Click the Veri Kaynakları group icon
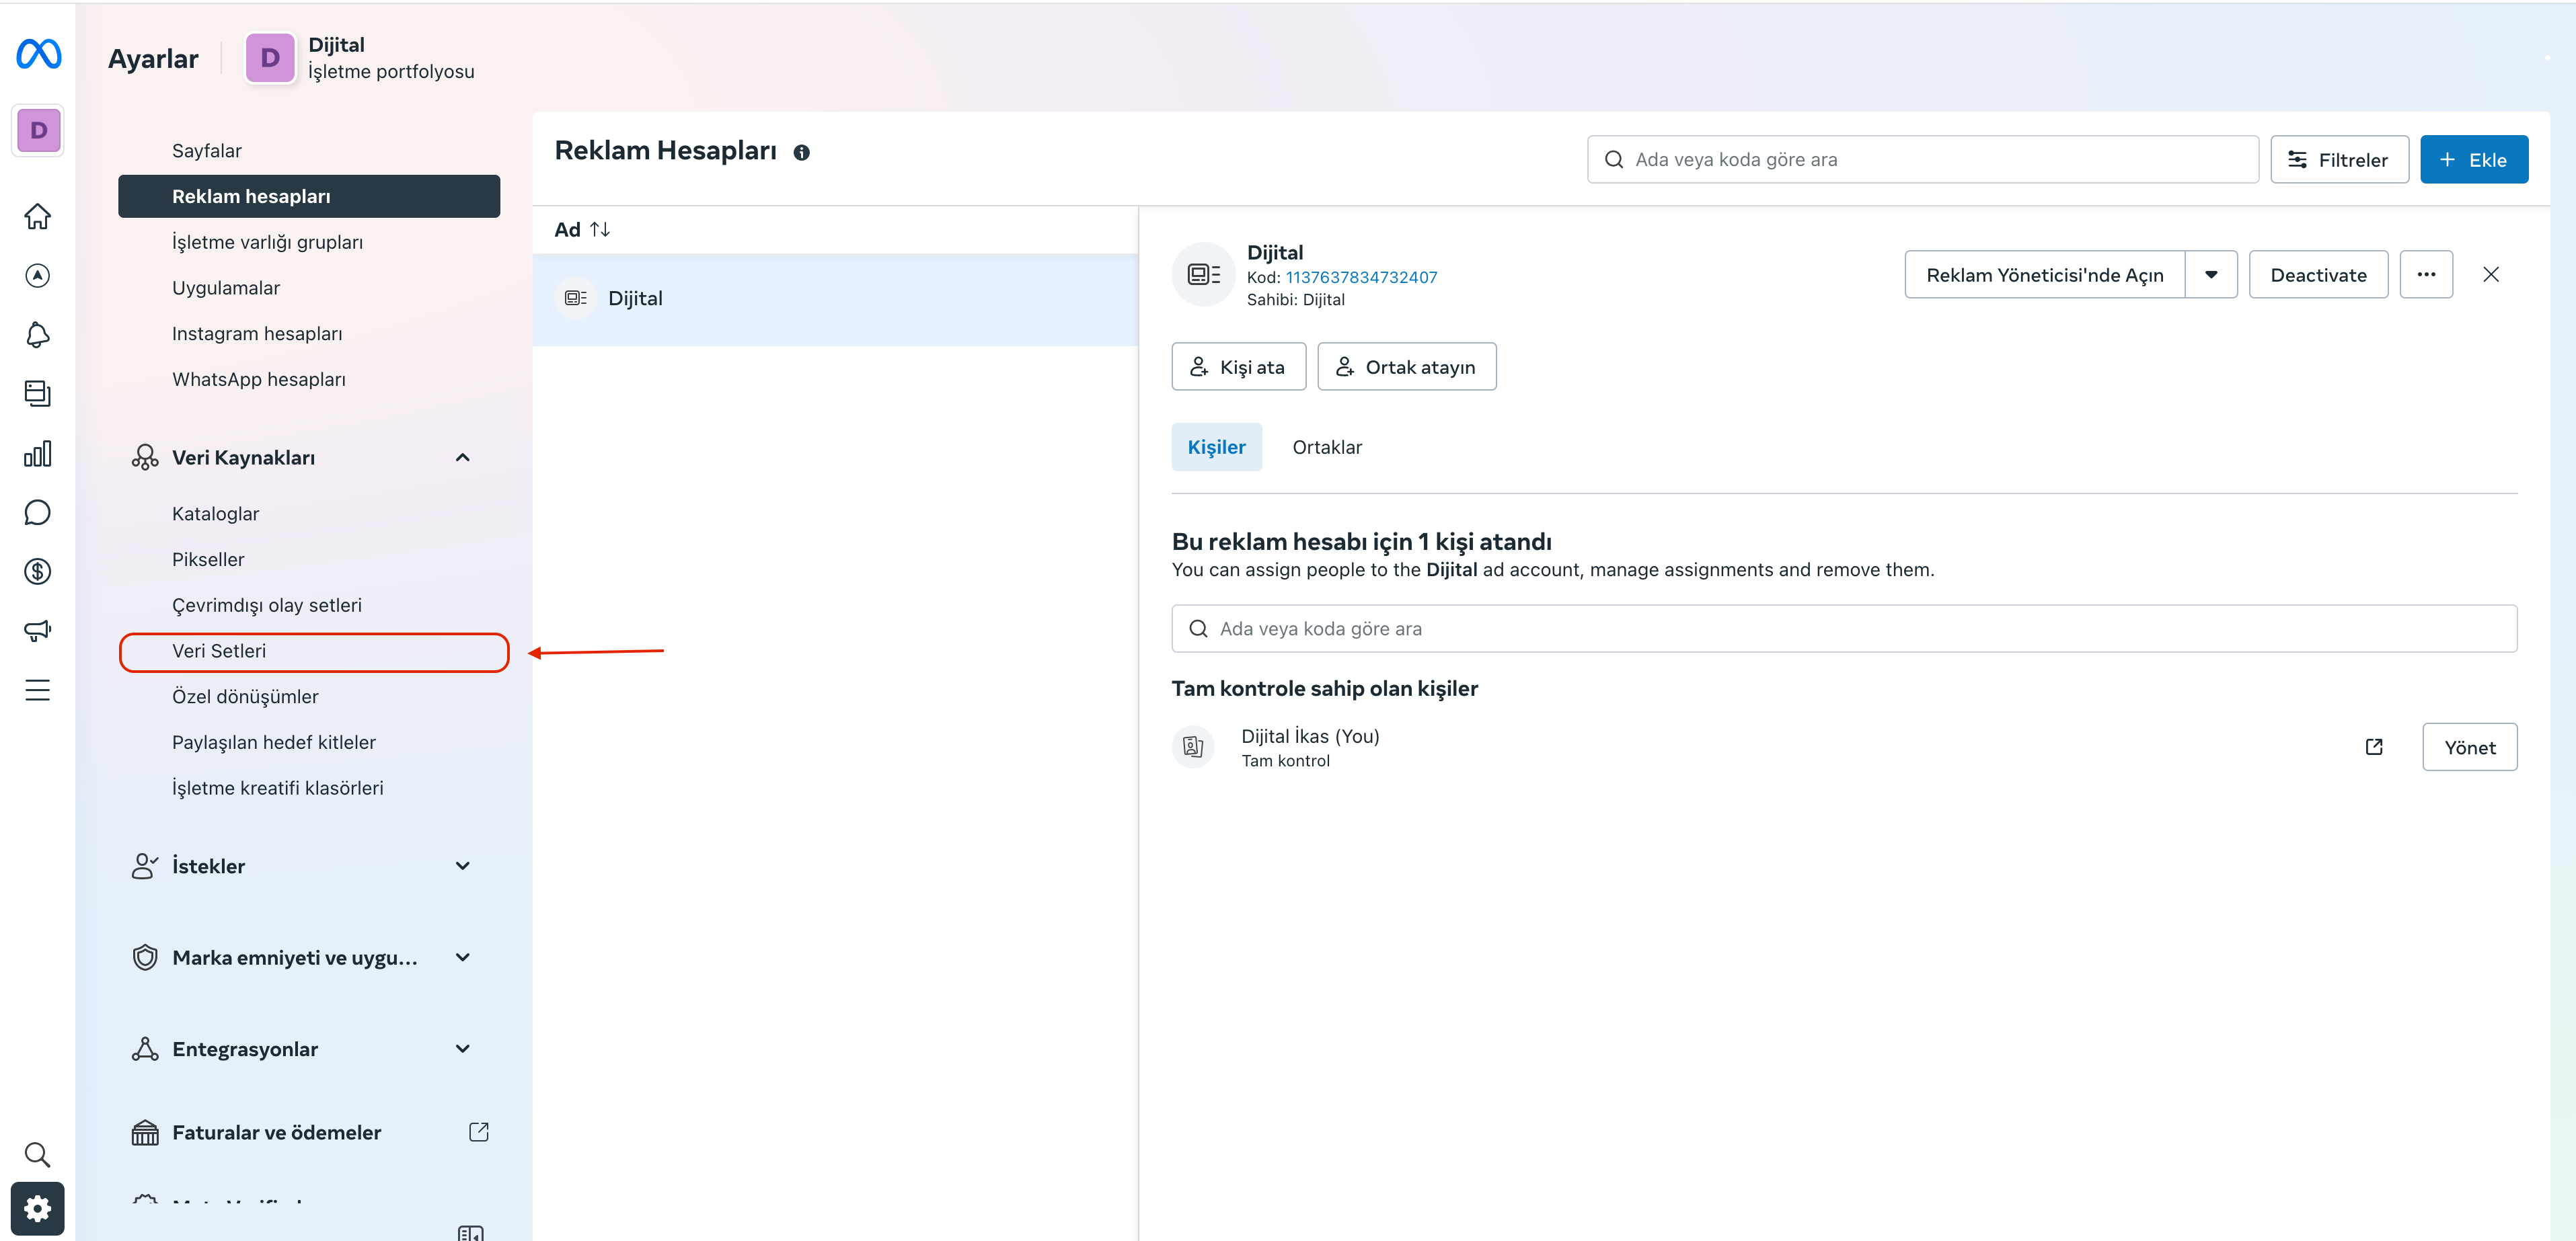 (145, 458)
